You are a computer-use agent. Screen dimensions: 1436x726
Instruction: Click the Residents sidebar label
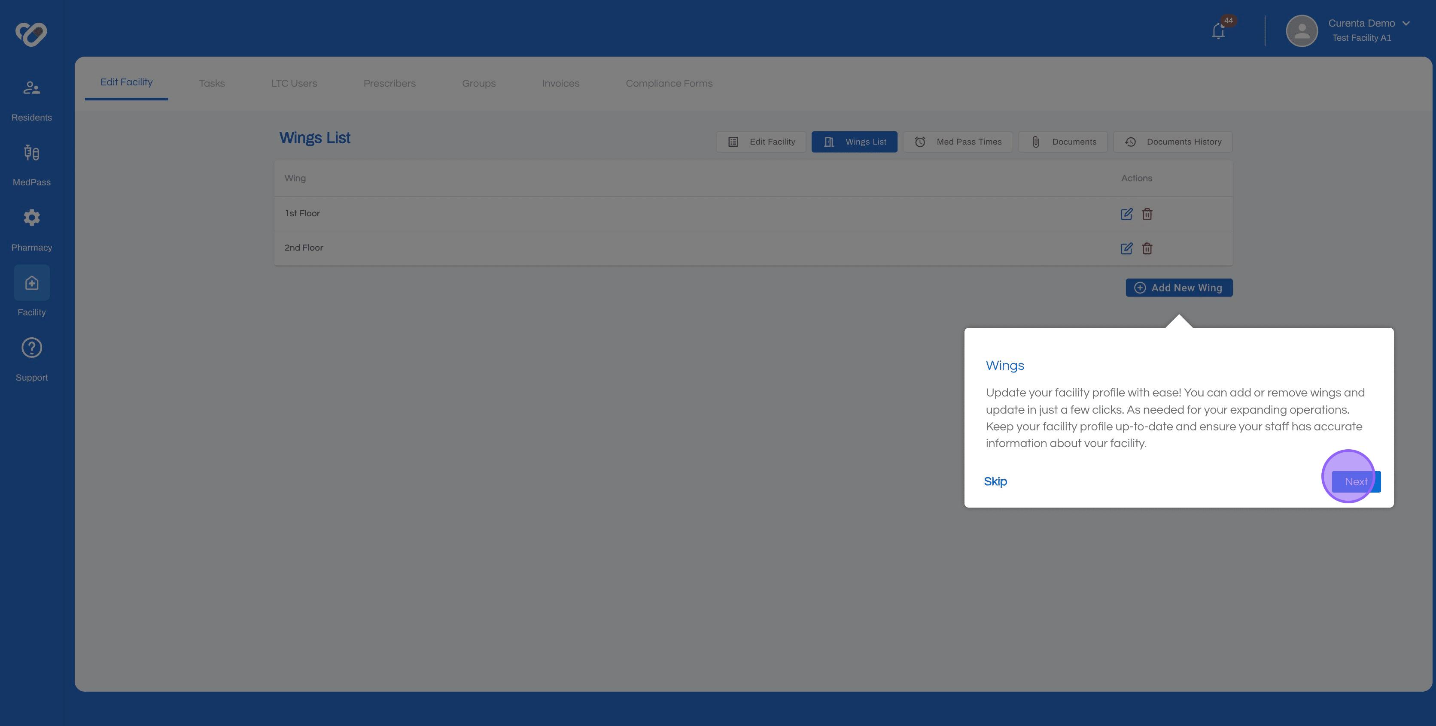(31, 118)
